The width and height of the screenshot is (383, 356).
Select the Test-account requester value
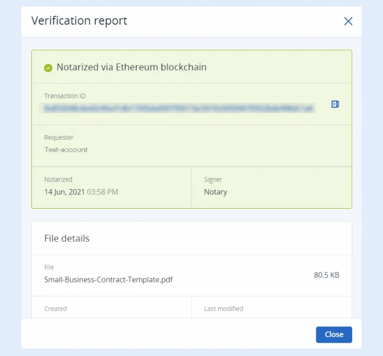click(x=66, y=150)
